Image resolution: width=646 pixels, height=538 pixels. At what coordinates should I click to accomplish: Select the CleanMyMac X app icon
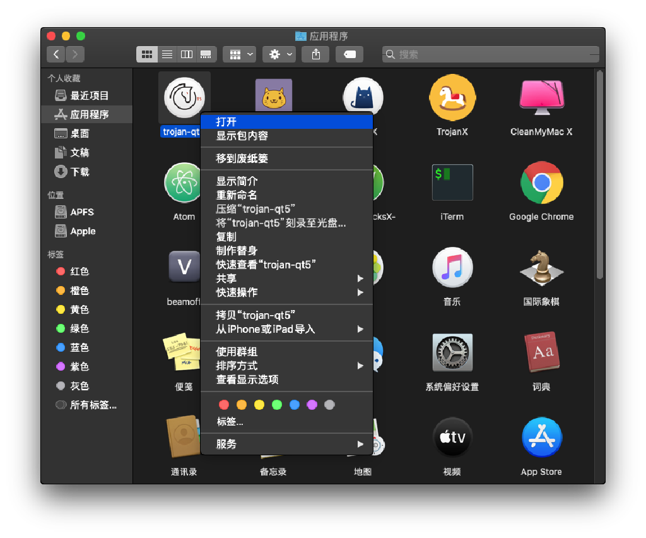(541, 98)
